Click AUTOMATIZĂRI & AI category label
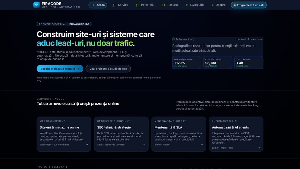300x169 pixels. (x=225, y=121)
